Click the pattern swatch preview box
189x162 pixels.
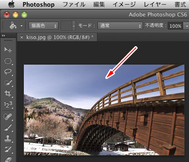(66, 26)
